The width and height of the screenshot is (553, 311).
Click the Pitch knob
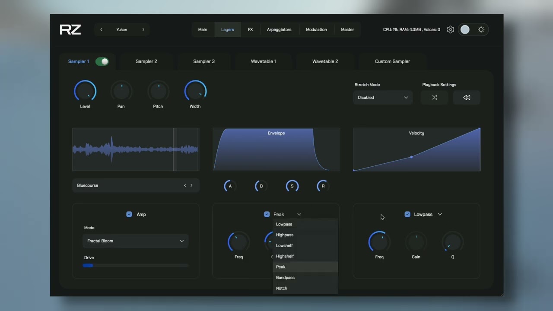point(158,91)
